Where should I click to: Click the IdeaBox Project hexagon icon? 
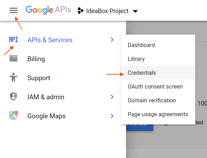pyautogui.click(x=81, y=11)
